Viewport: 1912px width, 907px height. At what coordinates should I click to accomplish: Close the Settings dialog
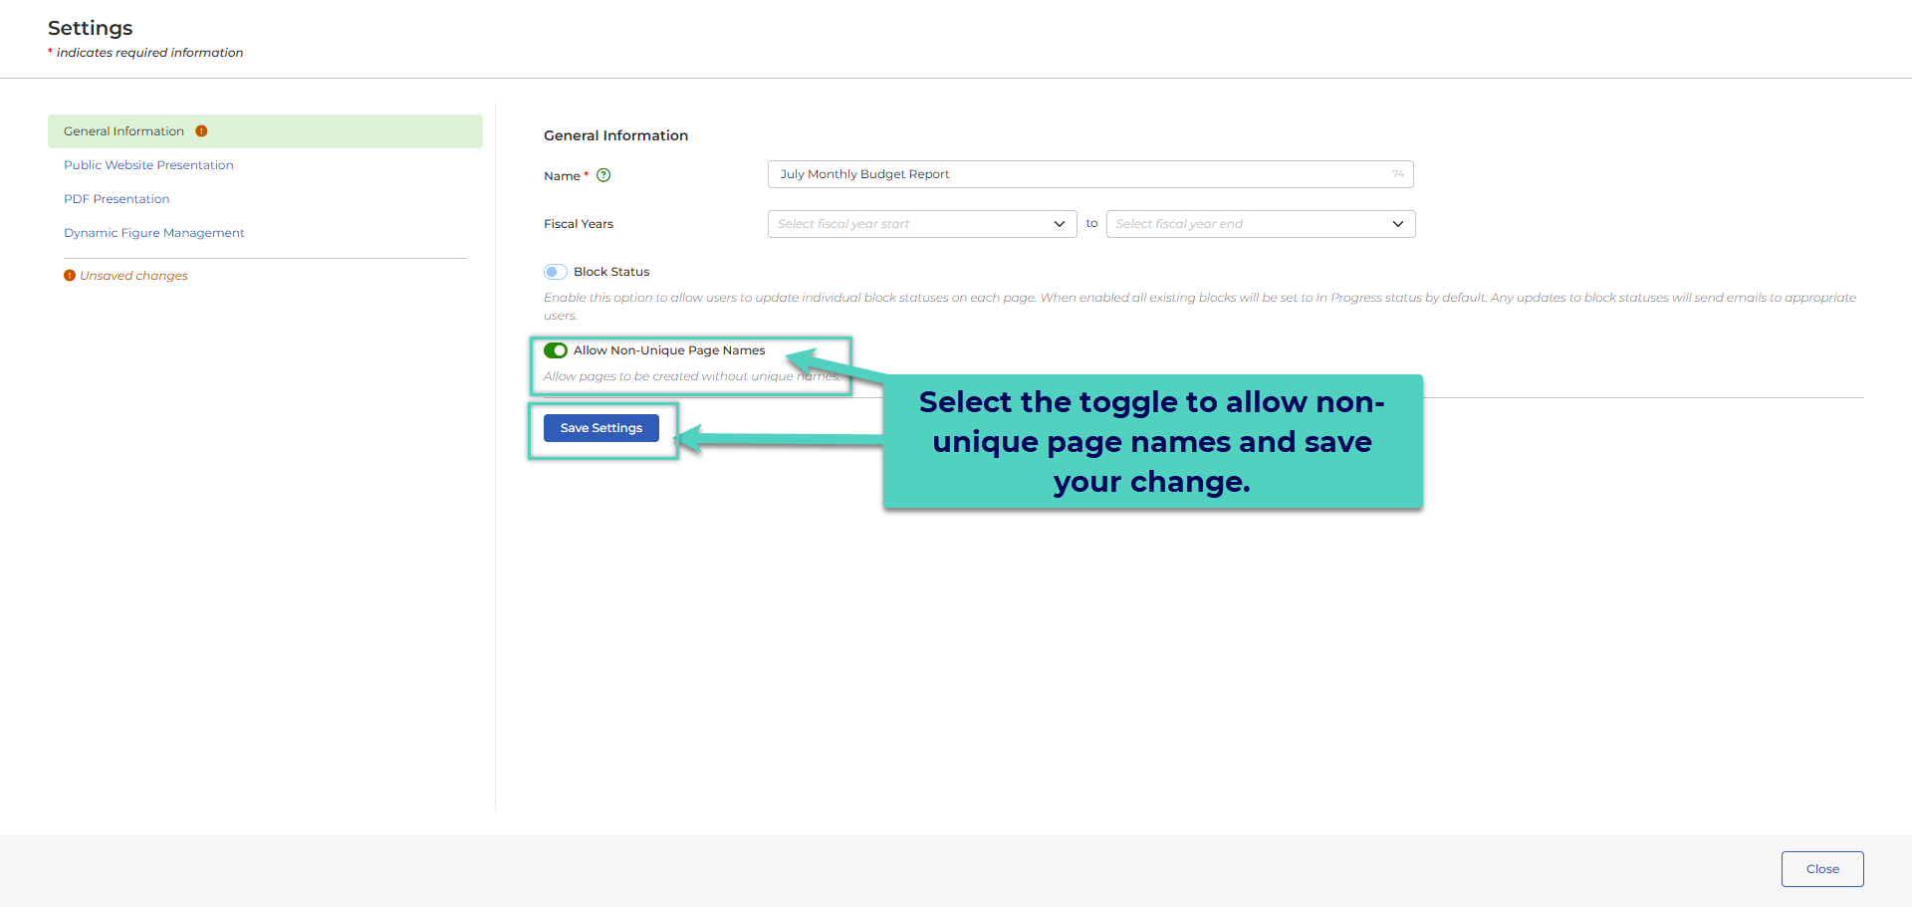click(1822, 869)
